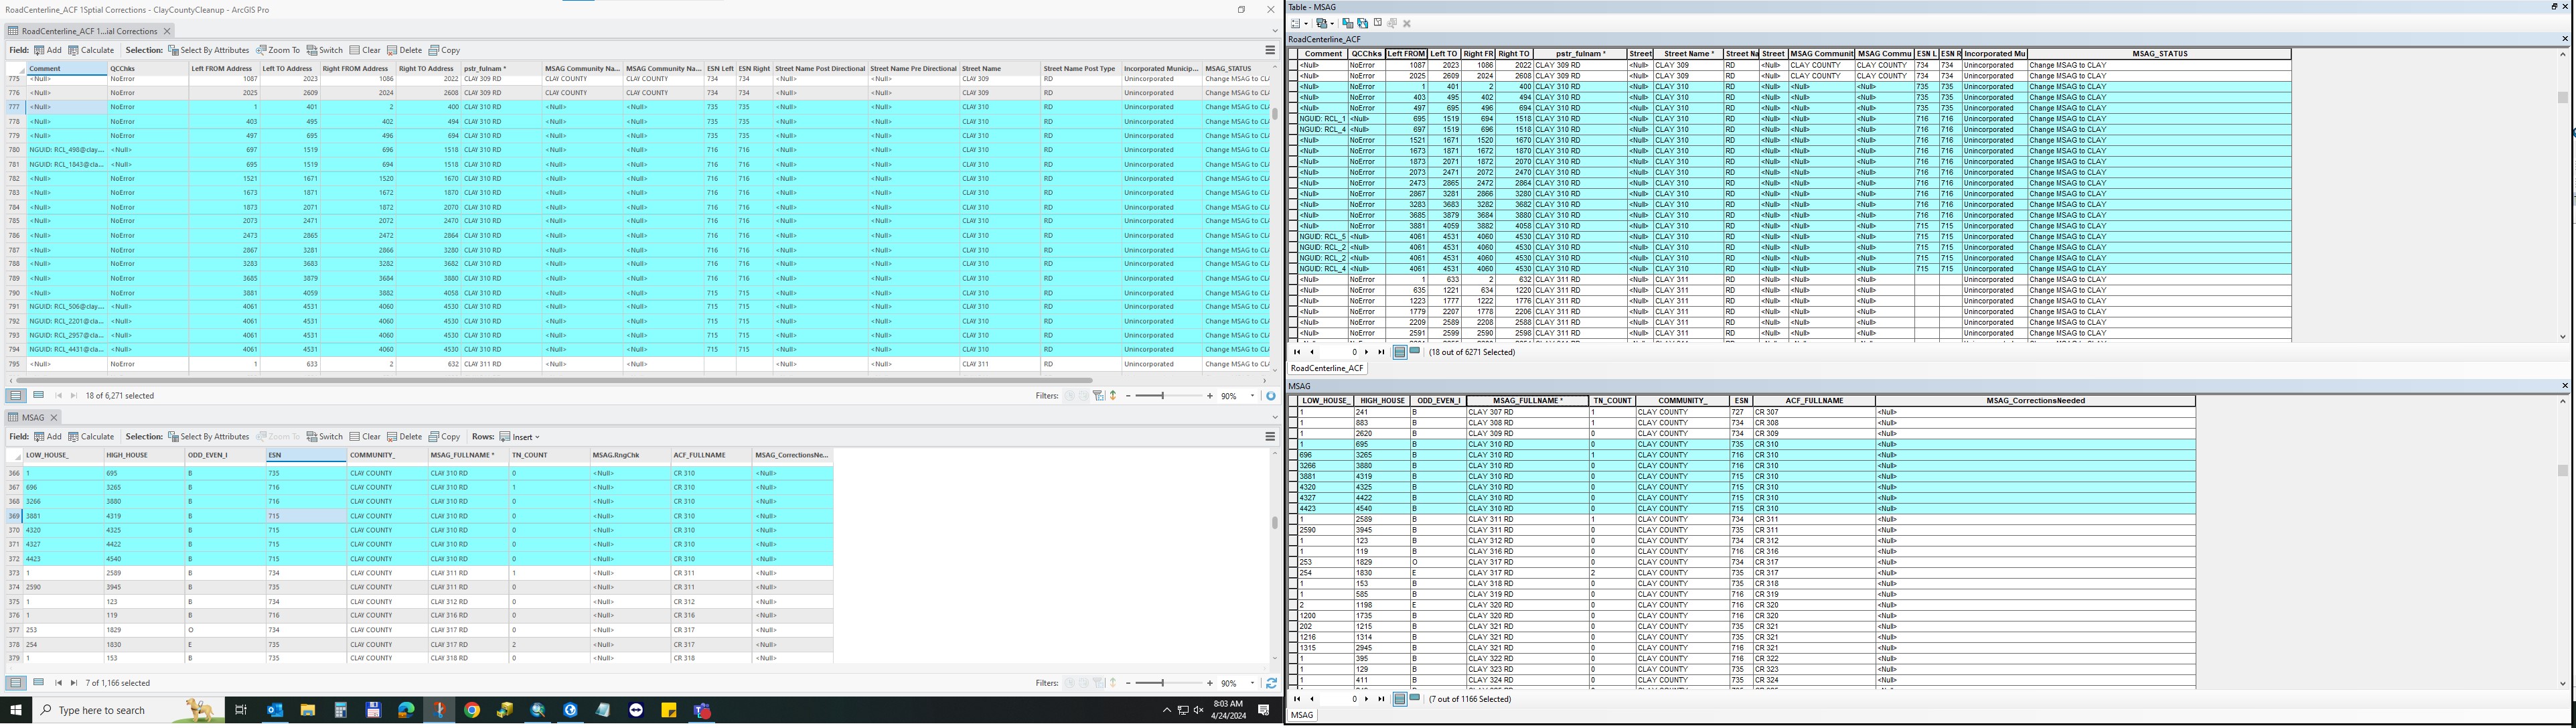Click Zoom To in the RoadCenterline toolbar
This screenshot has width=2576, height=728.
(278, 50)
